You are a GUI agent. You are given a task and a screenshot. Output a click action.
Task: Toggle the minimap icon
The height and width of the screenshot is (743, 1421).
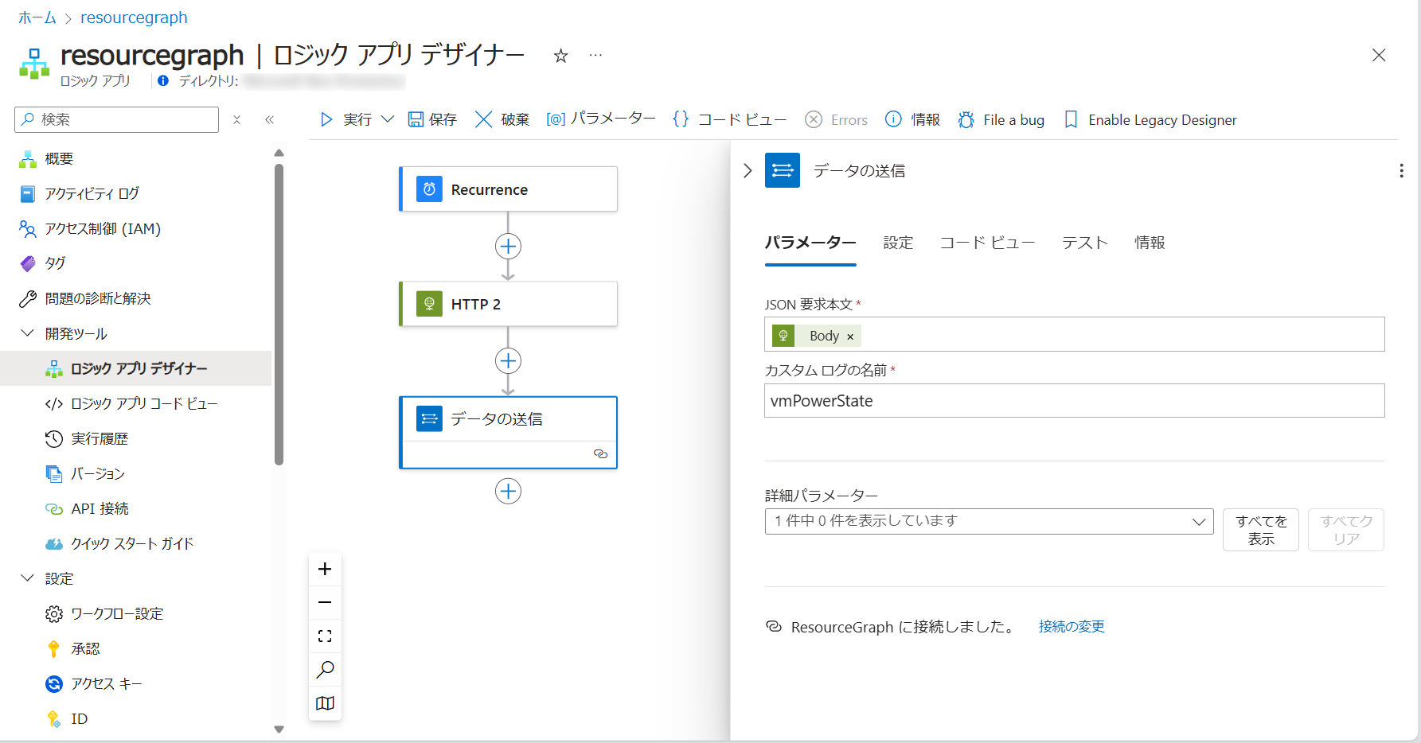tap(325, 703)
